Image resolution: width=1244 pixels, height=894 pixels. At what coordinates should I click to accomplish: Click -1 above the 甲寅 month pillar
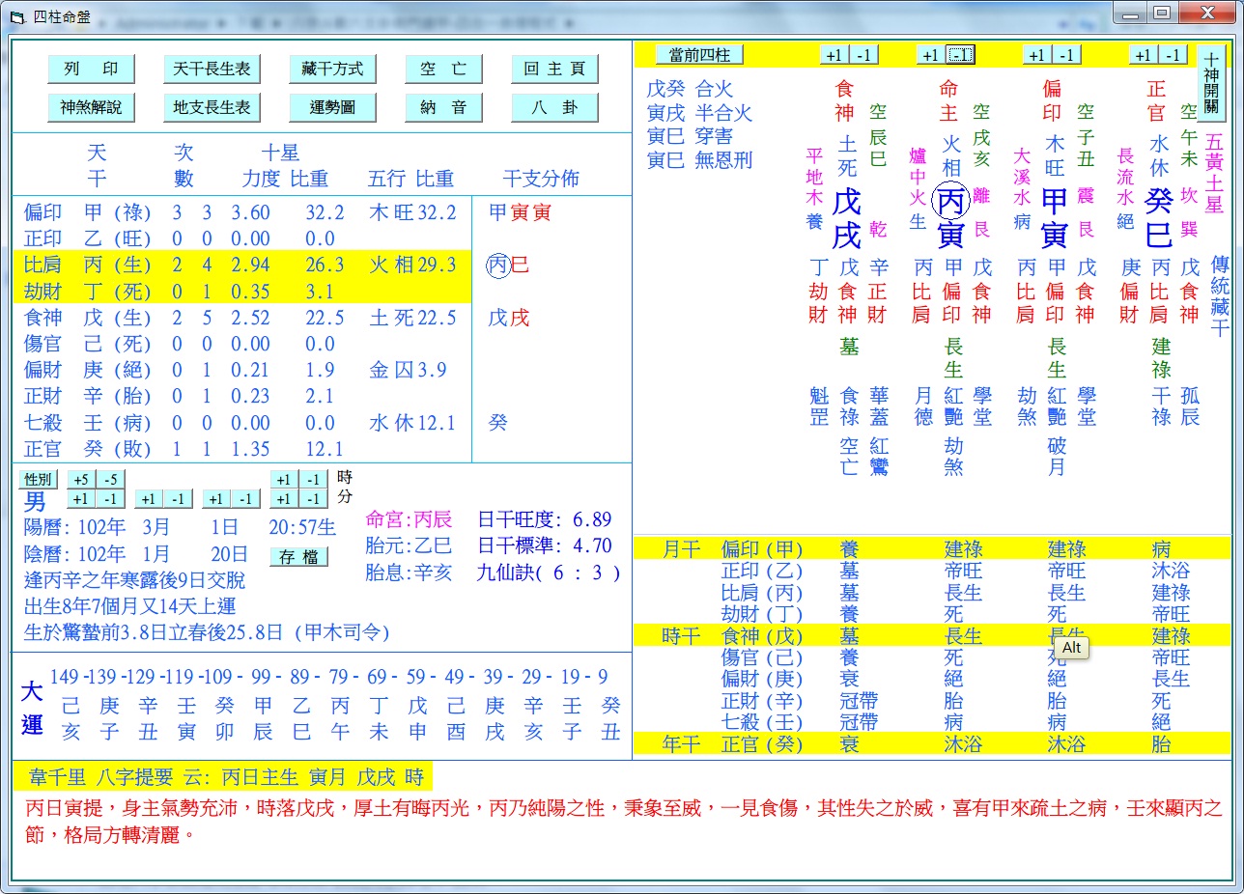(1066, 55)
